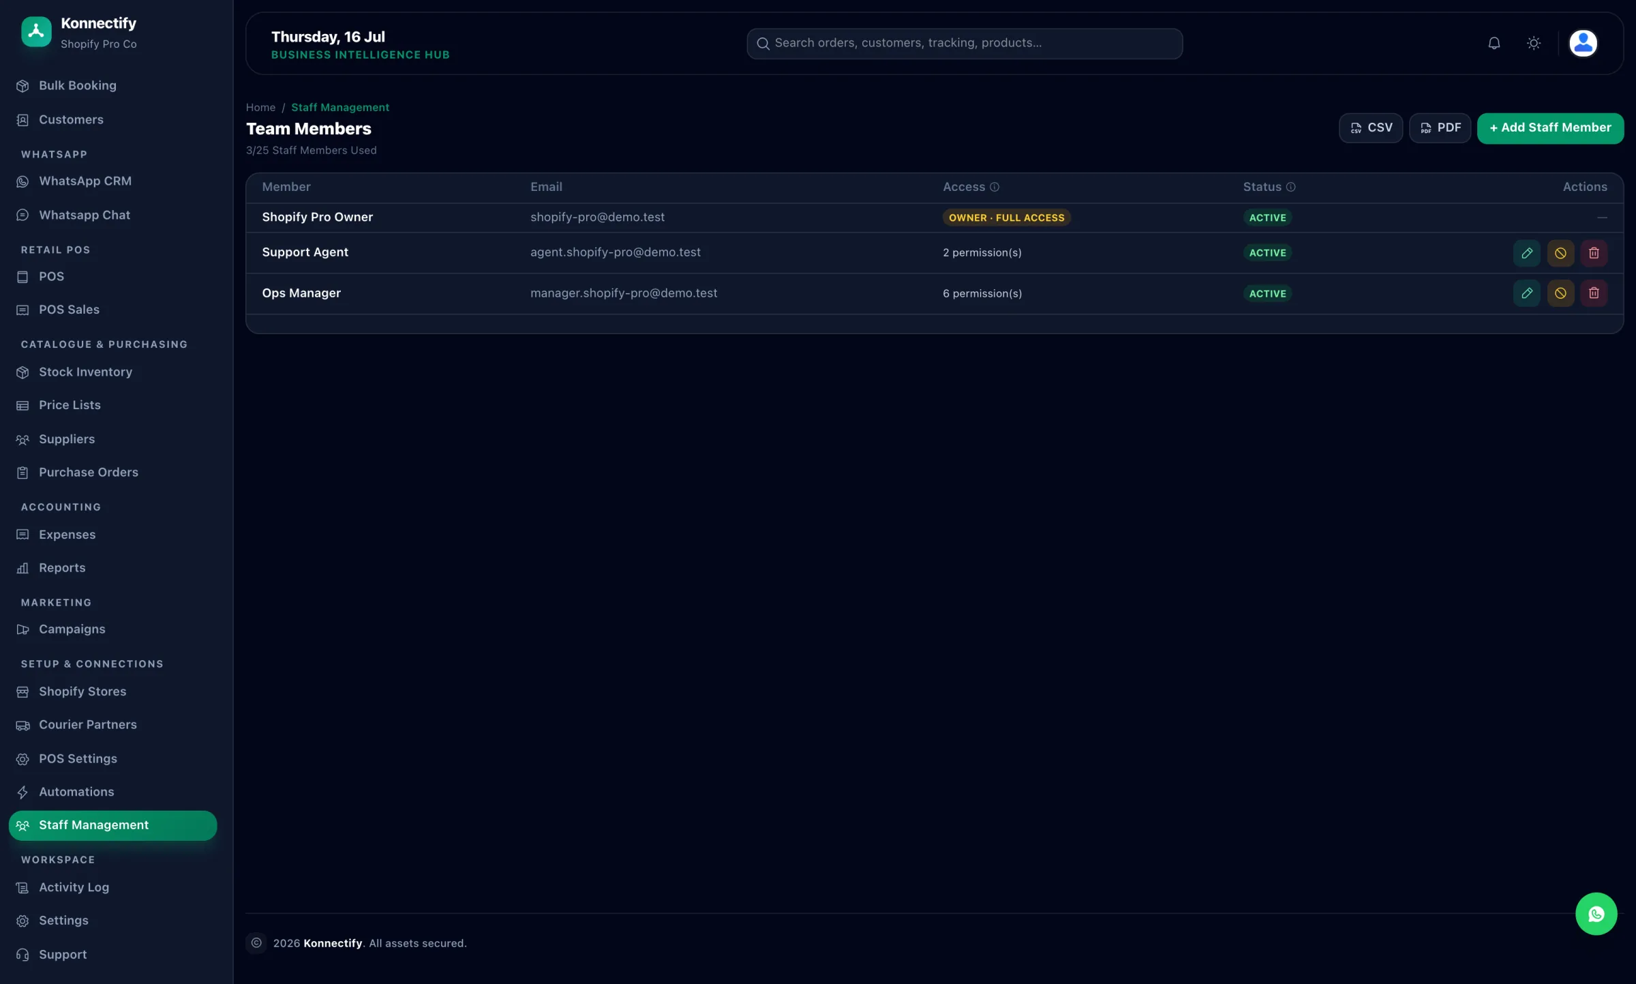
Task: Click the WhatsApp CRM sidebar icon
Action: tap(22, 181)
